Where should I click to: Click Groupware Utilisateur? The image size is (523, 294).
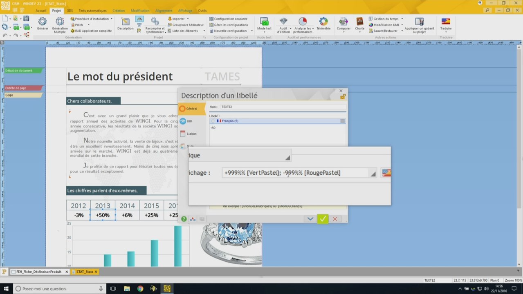185,25
